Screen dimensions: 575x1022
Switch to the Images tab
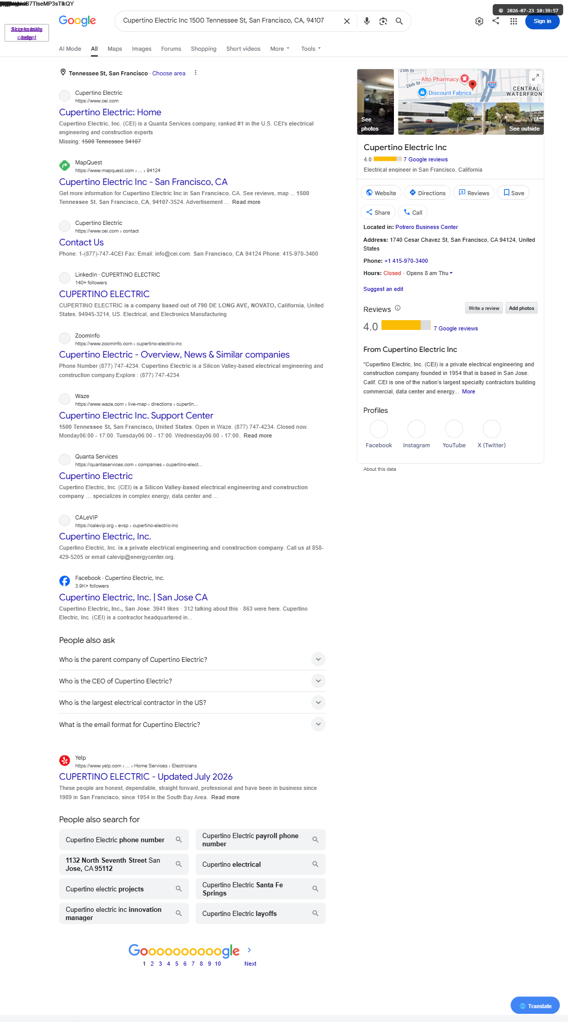click(142, 49)
